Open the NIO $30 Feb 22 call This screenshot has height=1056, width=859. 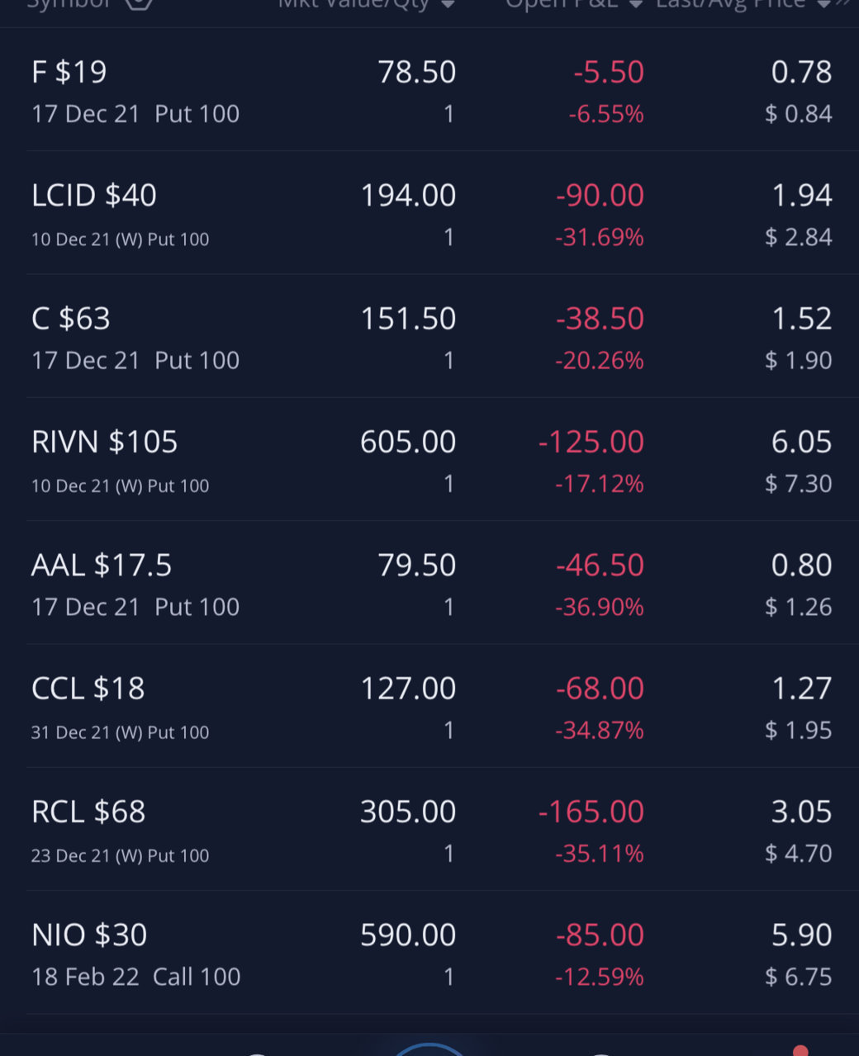click(429, 953)
